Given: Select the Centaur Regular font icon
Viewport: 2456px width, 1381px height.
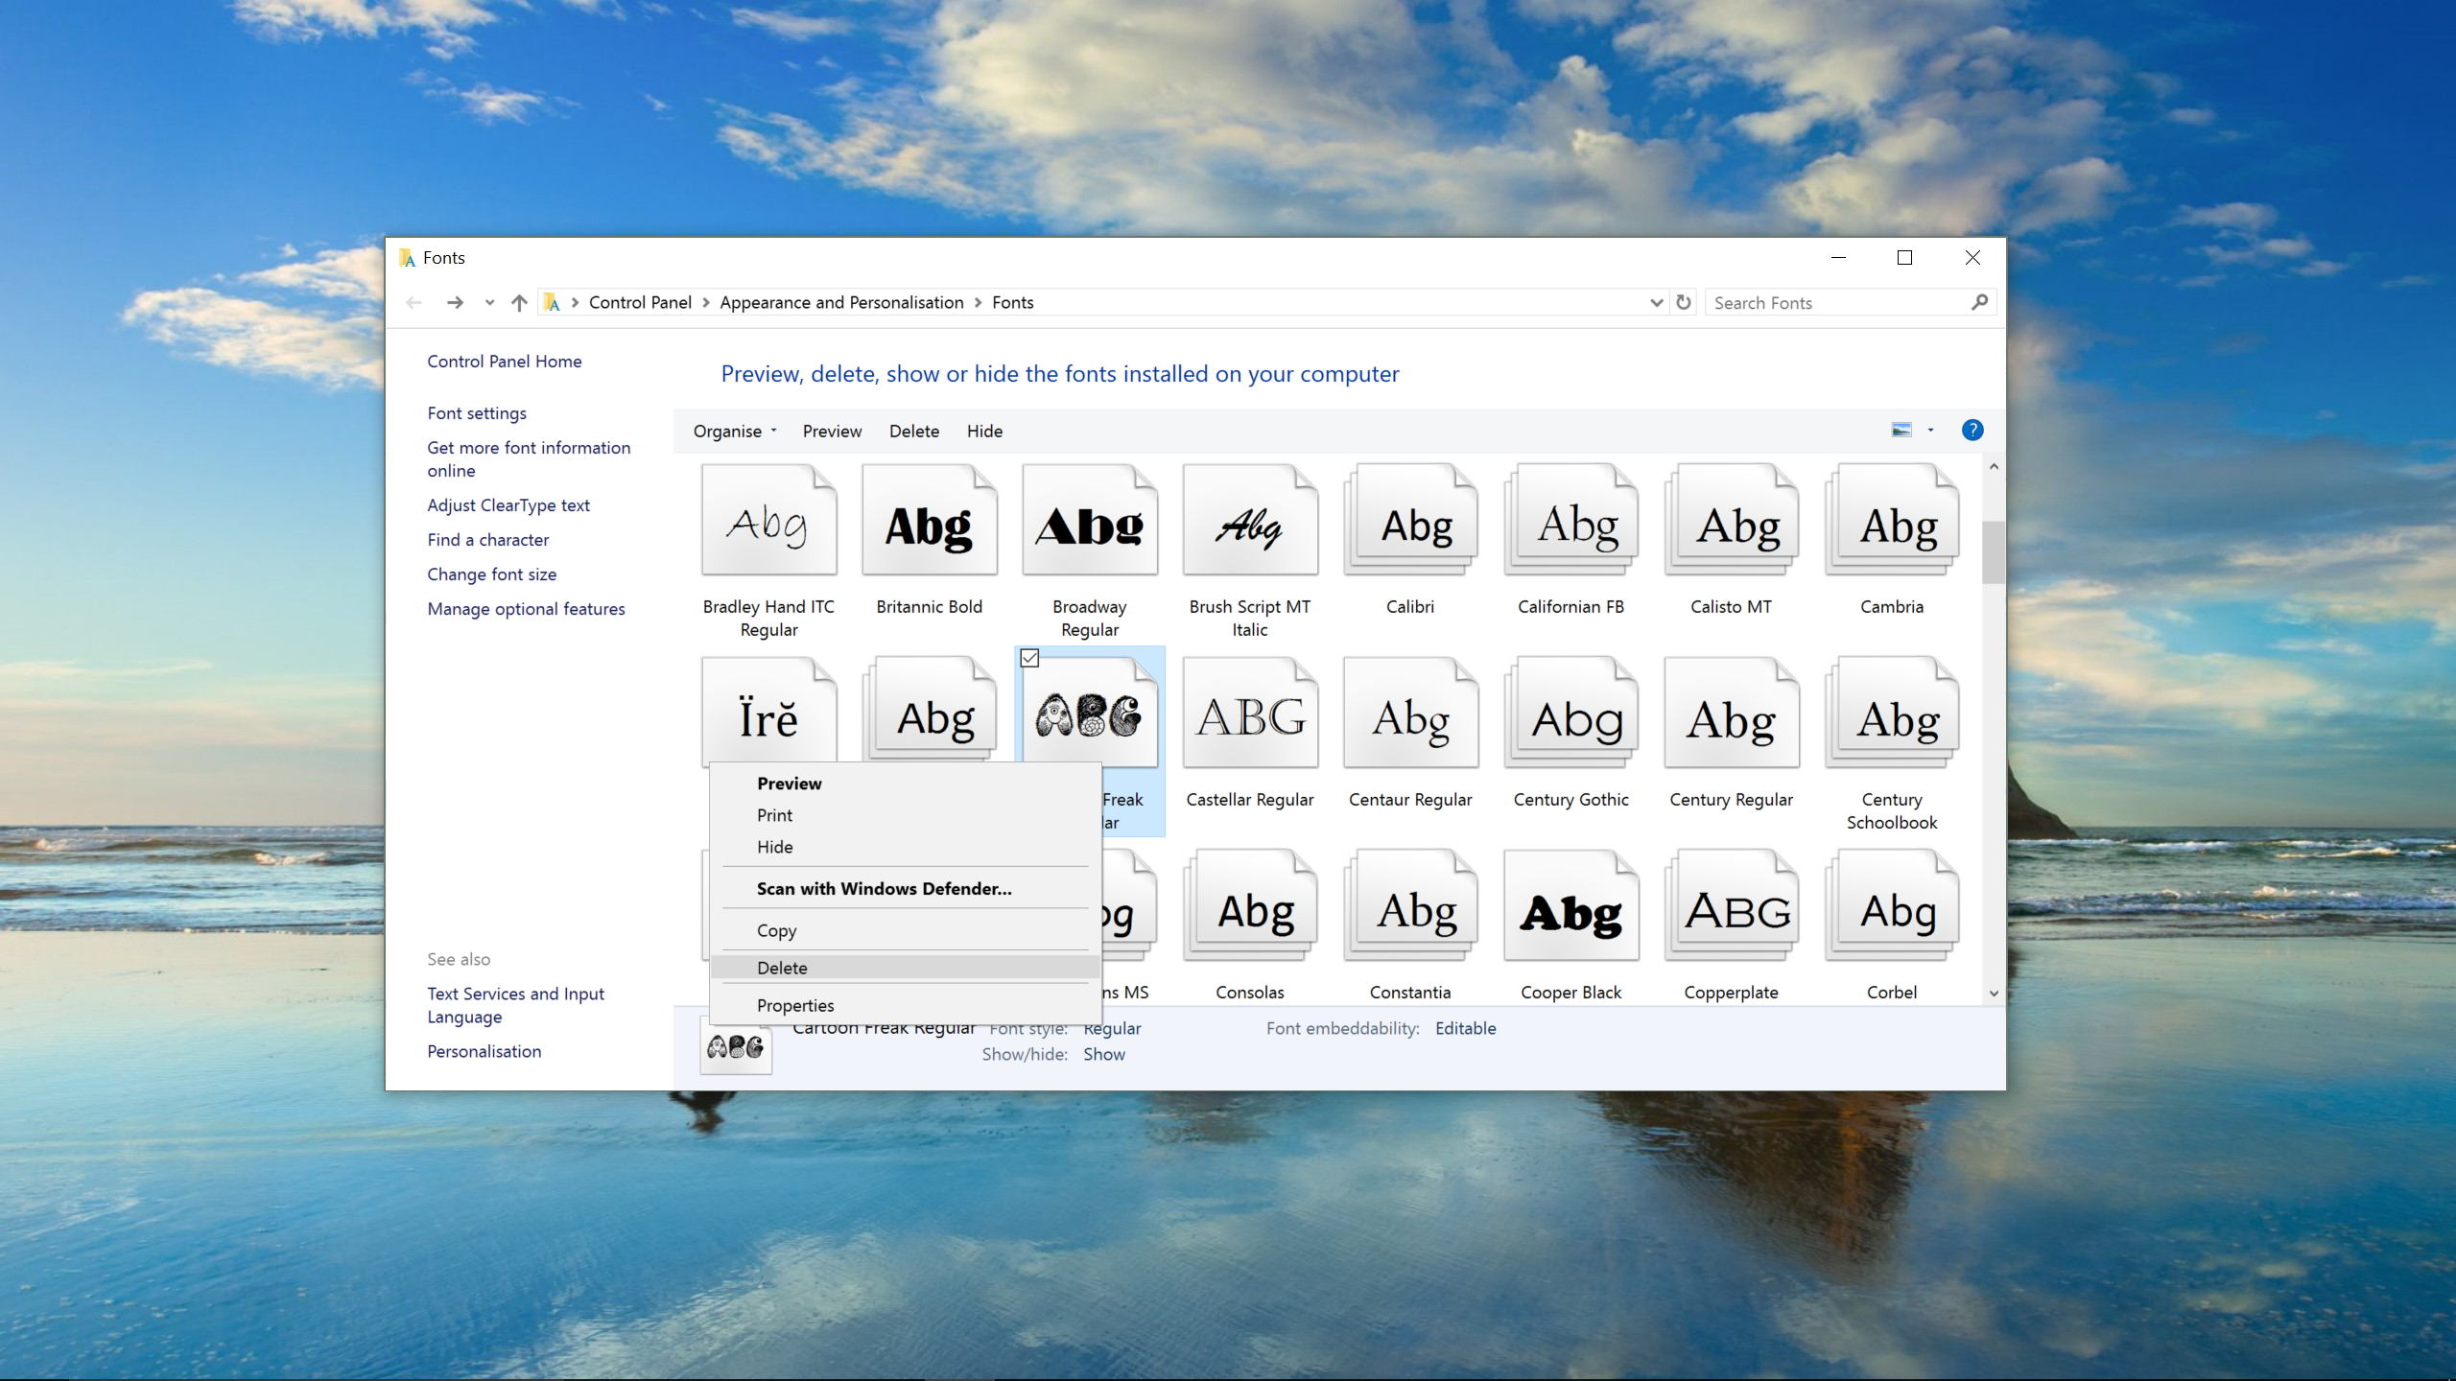Looking at the screenshot, I should coord(1410,713).
